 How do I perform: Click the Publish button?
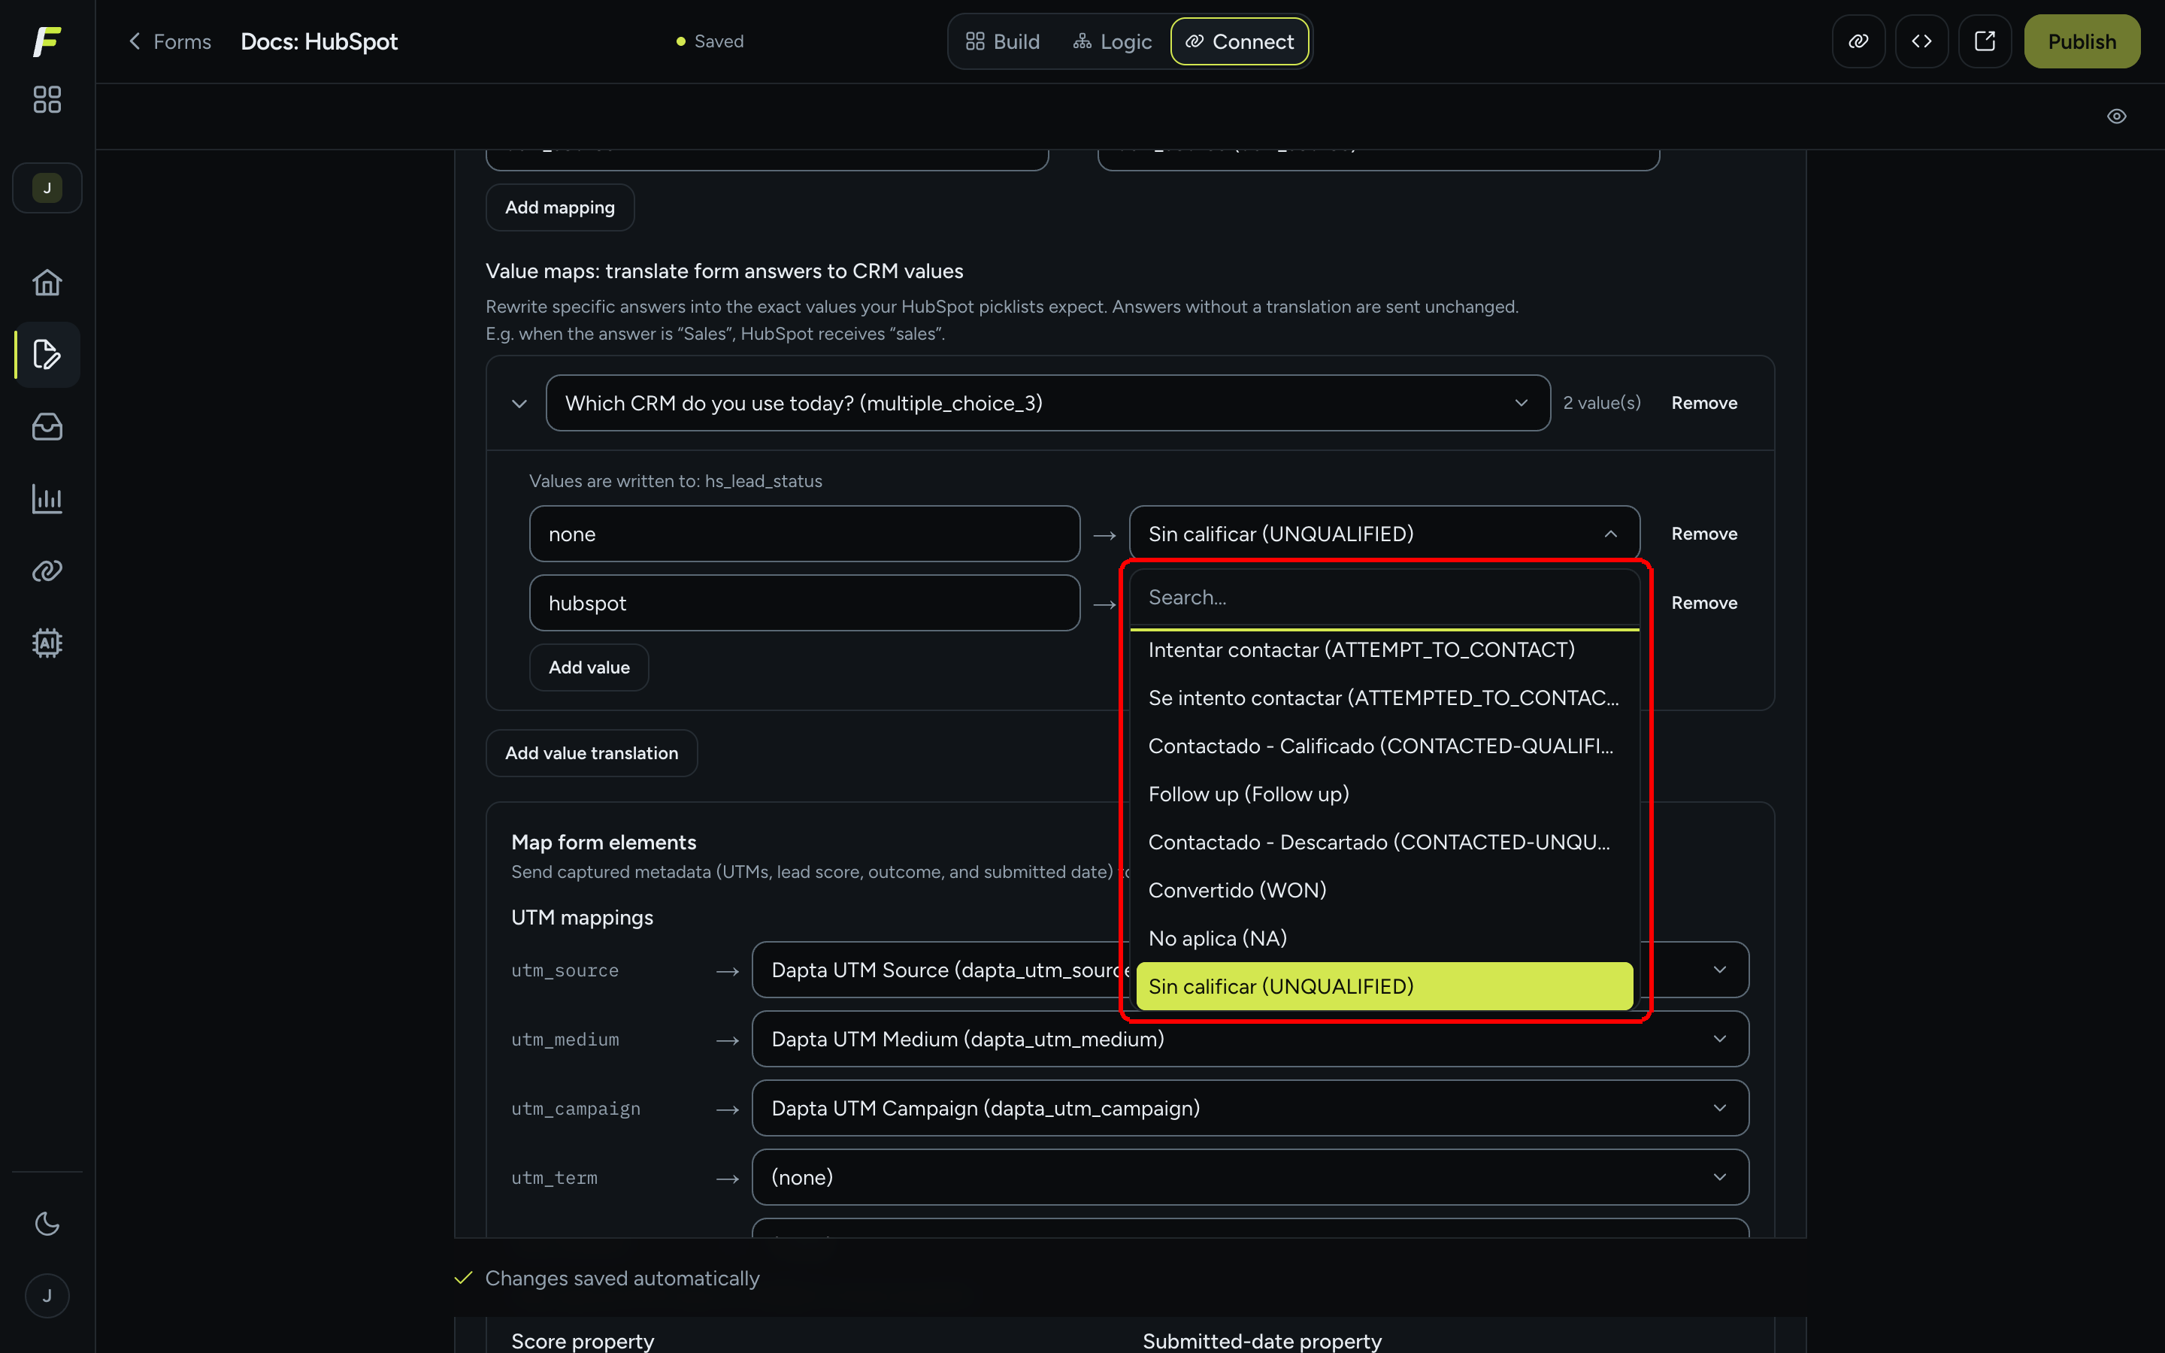click(2082, 41)
